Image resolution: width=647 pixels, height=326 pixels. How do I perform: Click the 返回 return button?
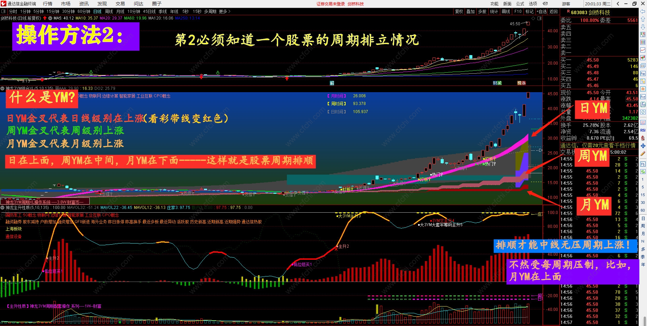tap(554, 11)
